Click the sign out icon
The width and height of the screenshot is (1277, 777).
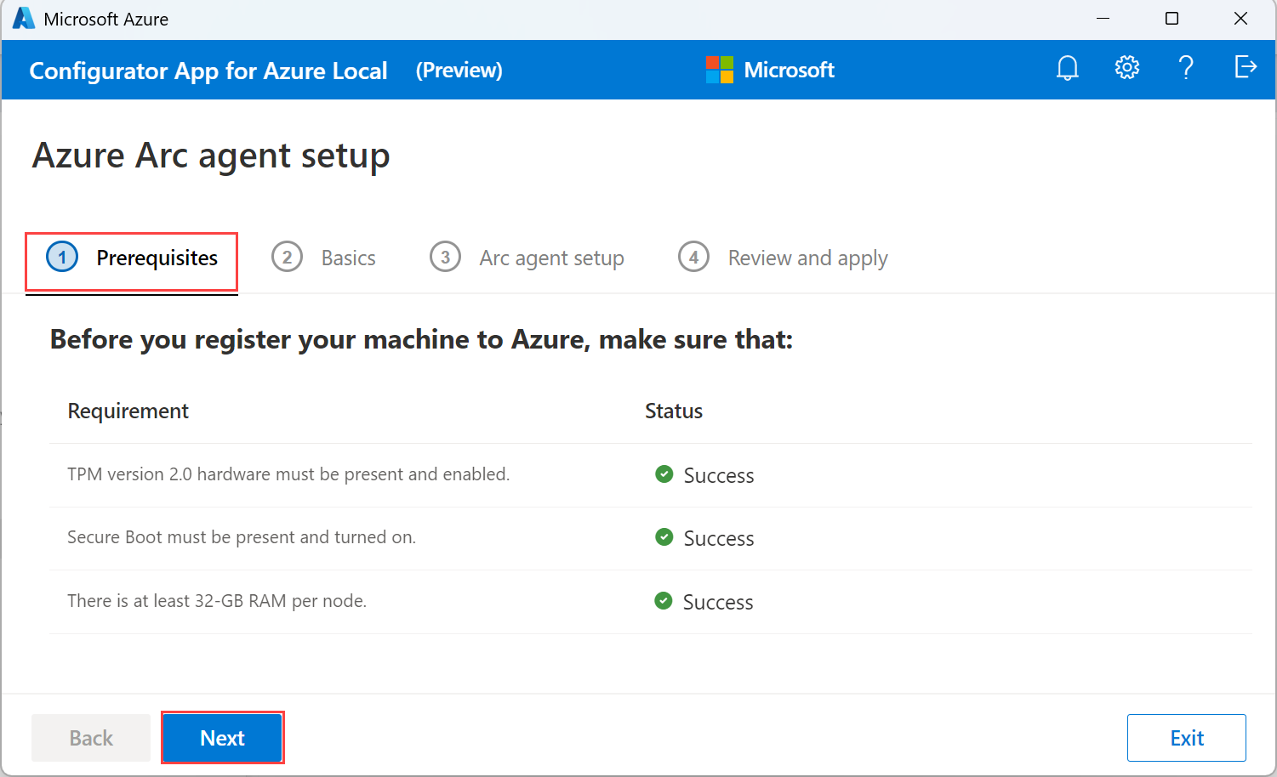[x=1246, y=67]
